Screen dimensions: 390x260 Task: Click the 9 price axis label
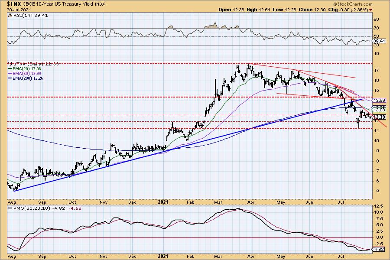(x=377, y=151)
